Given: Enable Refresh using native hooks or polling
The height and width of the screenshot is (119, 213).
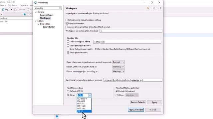Looking at the screenshot, I should point(67,20).
